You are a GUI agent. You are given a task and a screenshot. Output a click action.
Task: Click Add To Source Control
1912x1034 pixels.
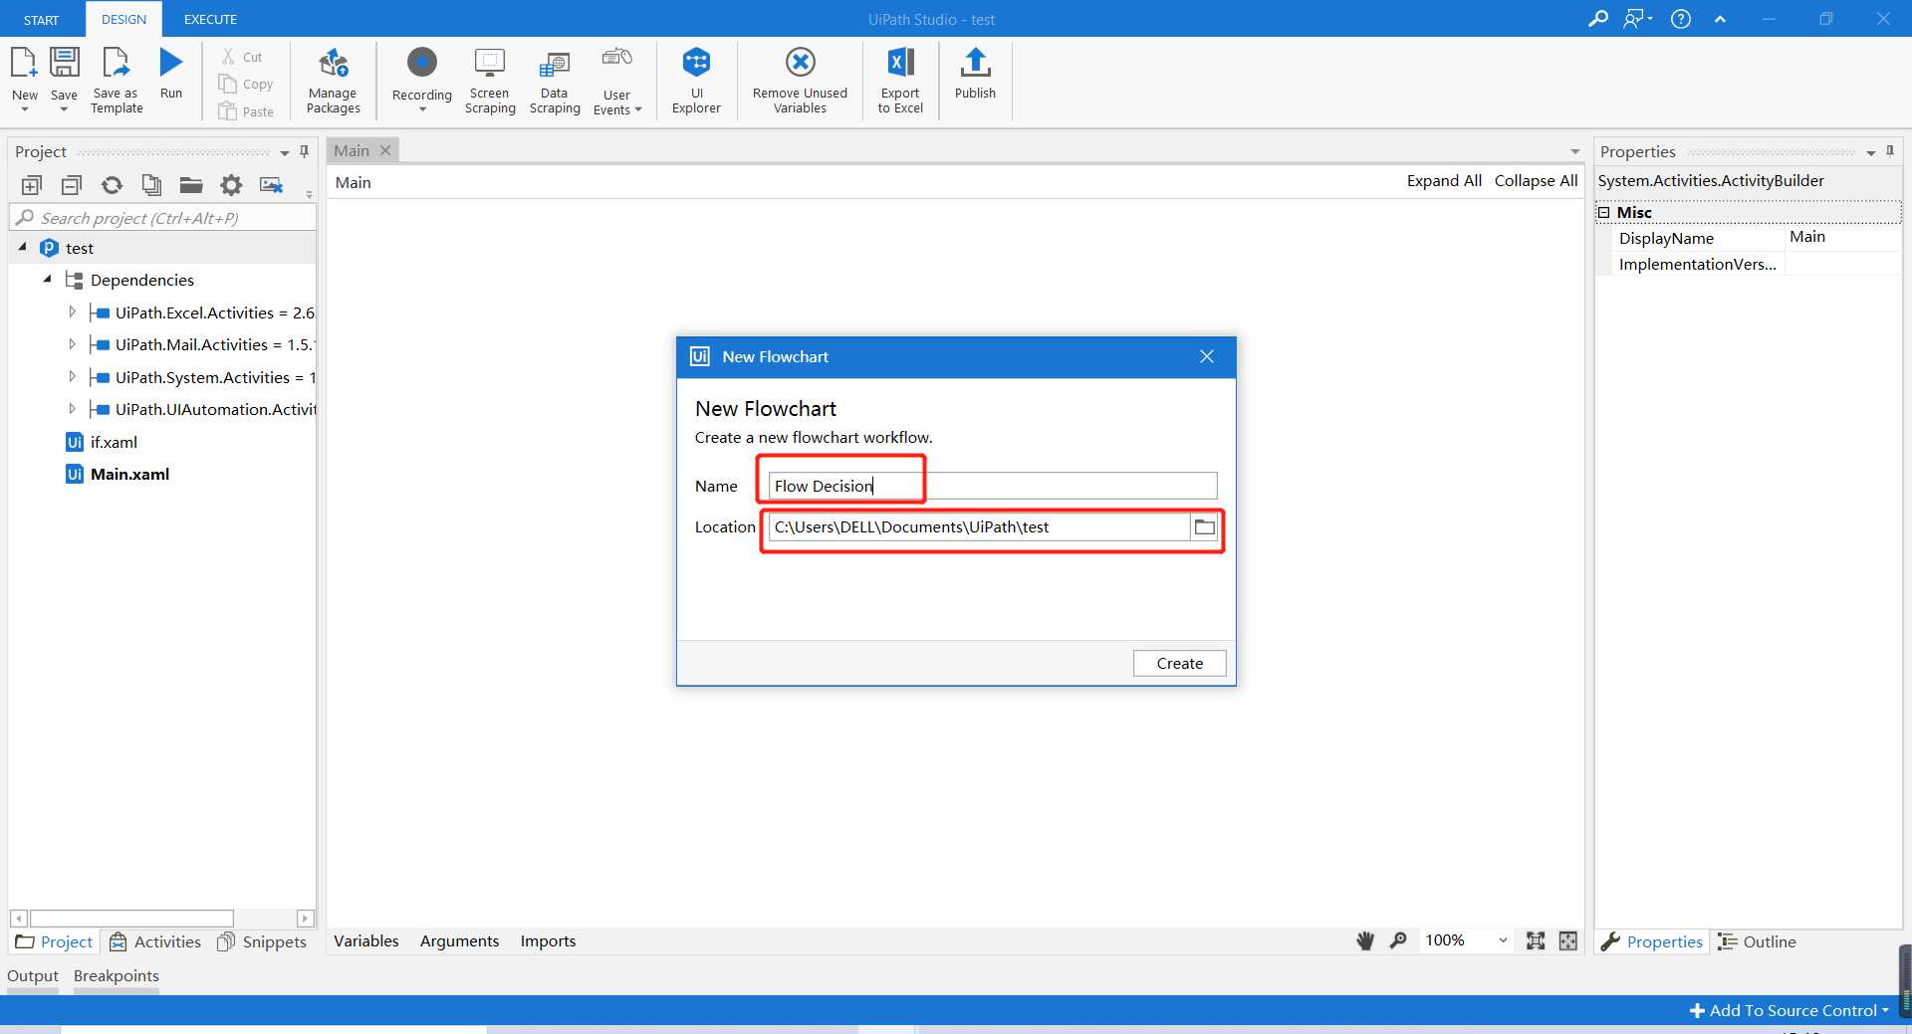point(1790,1010)
